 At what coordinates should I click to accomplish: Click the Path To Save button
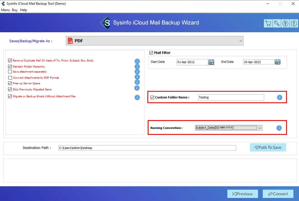[x=268, y=148]
